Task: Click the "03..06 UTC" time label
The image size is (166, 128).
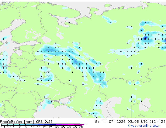Action: tap(137, 122)
